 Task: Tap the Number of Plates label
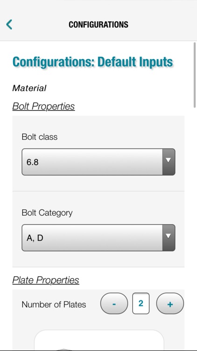54,305
